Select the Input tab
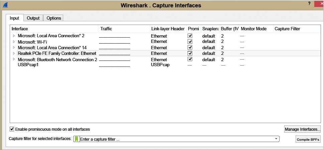 coord(14,18)
